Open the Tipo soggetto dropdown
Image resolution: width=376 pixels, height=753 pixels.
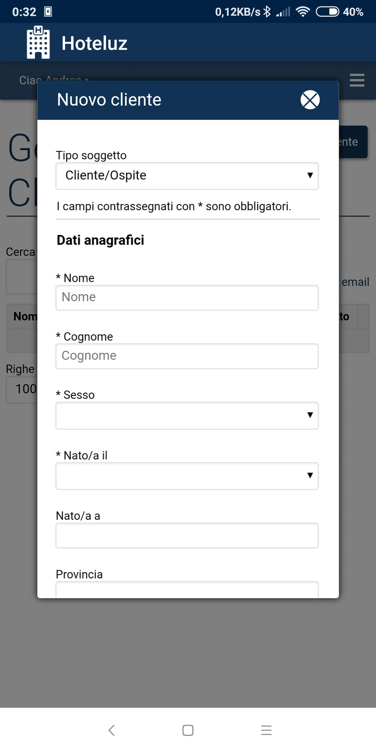187,176
